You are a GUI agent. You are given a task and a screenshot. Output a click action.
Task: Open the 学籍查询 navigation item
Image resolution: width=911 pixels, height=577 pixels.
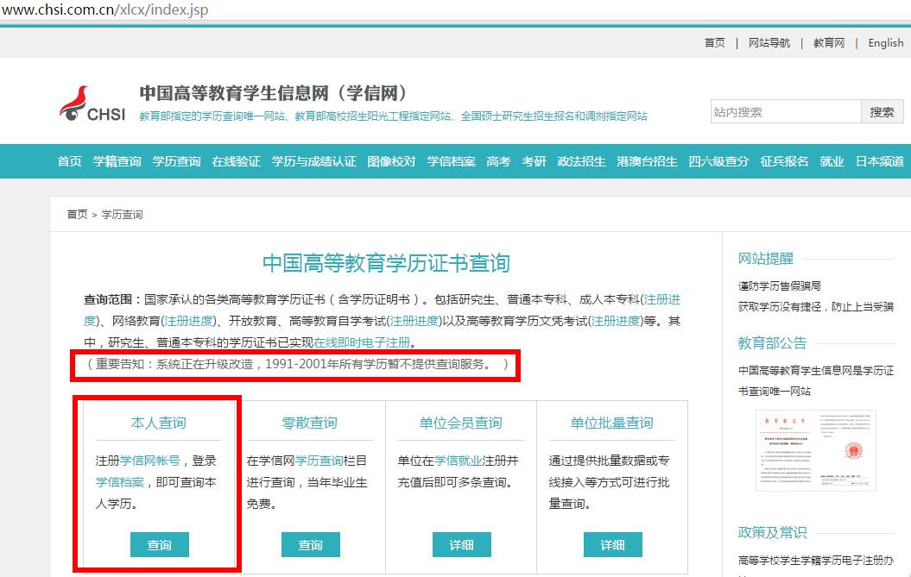(x=117, y=161)
